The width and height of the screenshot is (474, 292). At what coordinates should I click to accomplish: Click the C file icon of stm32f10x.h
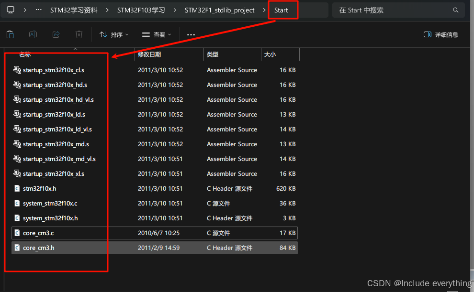[17, 188]
